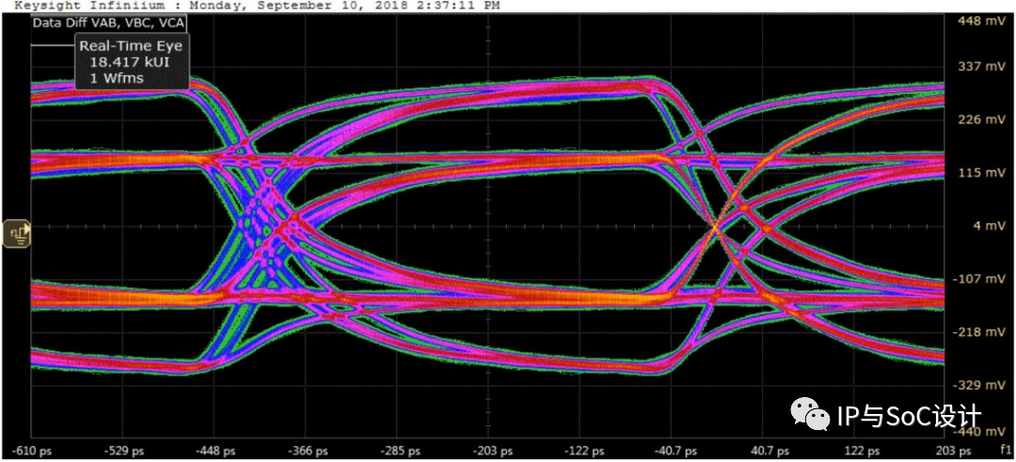Viewport: 1016px width, 462px height.
Task: Click the 337 mV vertical scale label
Action: 979,66
